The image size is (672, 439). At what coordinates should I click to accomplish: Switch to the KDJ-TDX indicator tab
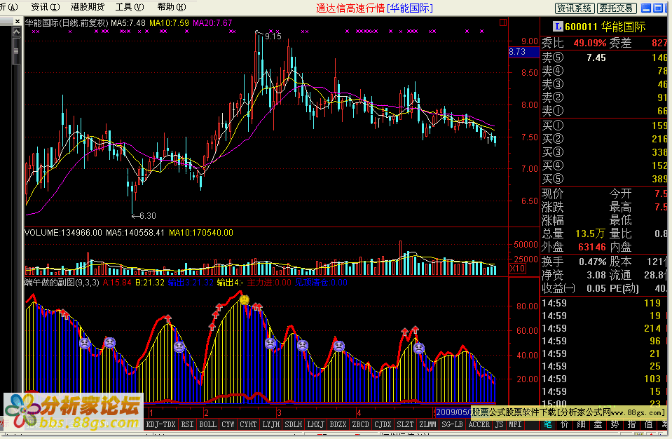point(160,424)
